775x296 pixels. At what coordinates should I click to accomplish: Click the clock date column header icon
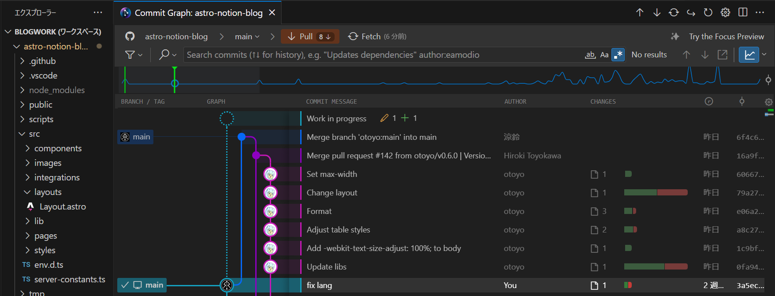(x=709, y=101)
